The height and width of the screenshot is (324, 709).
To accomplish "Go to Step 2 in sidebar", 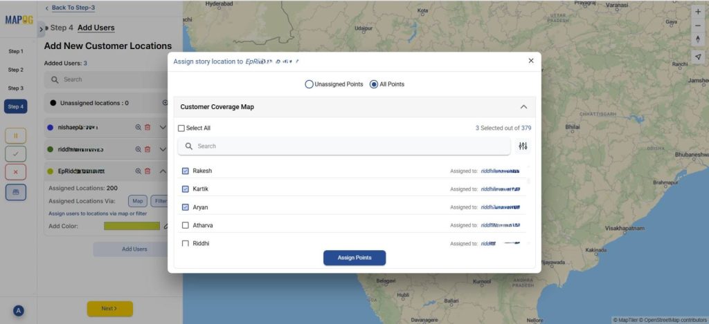I will (x=16, y=70).
